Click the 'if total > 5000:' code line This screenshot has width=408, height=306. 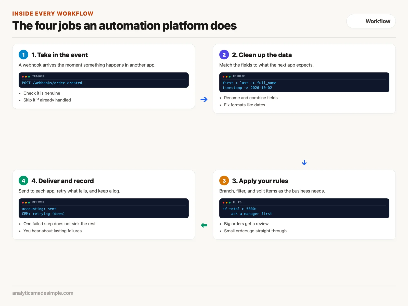240,209
